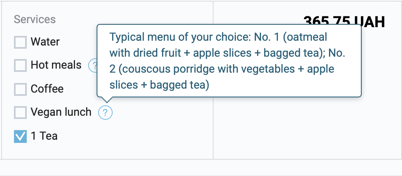Click the tooltip's pointer arrow above Vegan lunch icon

point(106,100)
